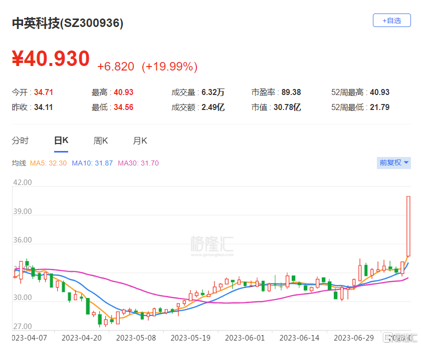Click the 最高 value 40.93

[x=123, y=92]
